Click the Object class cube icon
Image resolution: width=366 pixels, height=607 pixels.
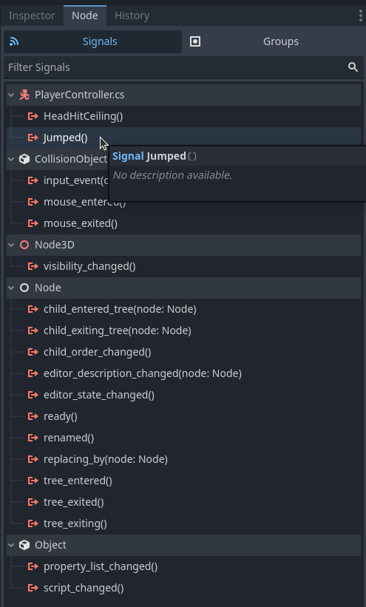pyautogui.click(x=24, y=545)
